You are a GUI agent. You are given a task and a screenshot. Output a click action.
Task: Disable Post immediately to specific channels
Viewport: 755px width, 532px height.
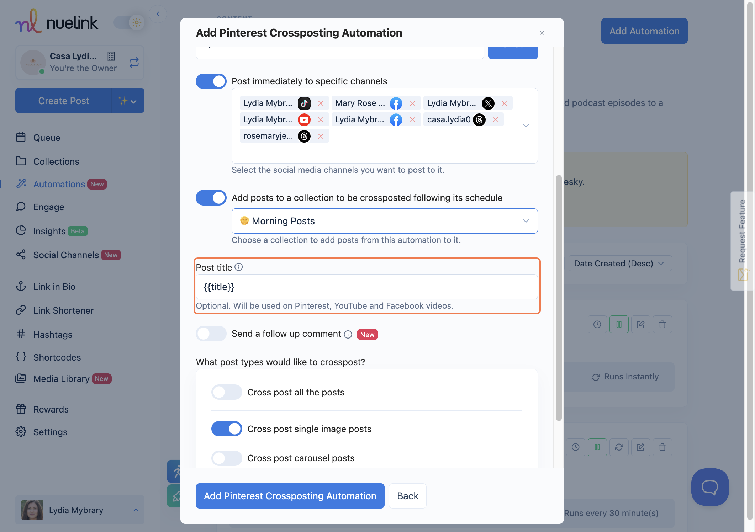tap(211, 81)
